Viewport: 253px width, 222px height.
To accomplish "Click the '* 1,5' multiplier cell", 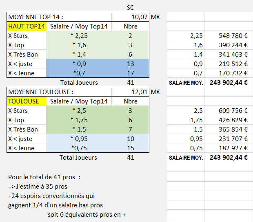I will coord(79,129).
